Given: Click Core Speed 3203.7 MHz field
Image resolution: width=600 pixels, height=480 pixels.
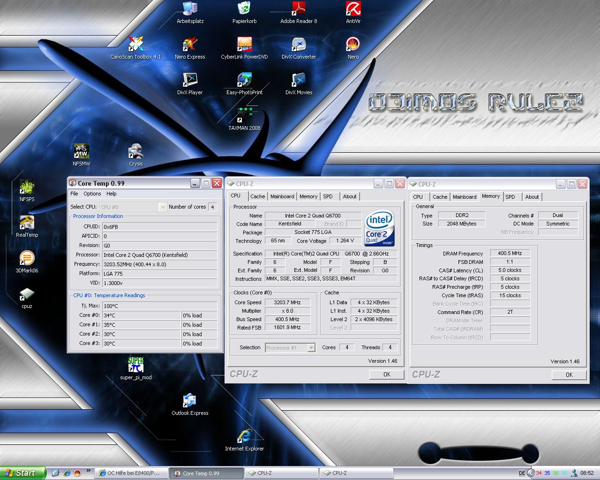Looking at the screenshot, I should 287,302.
